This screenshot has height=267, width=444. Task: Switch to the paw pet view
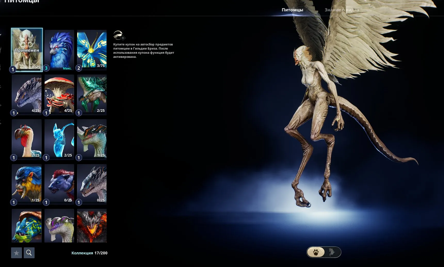click(316, 252)
